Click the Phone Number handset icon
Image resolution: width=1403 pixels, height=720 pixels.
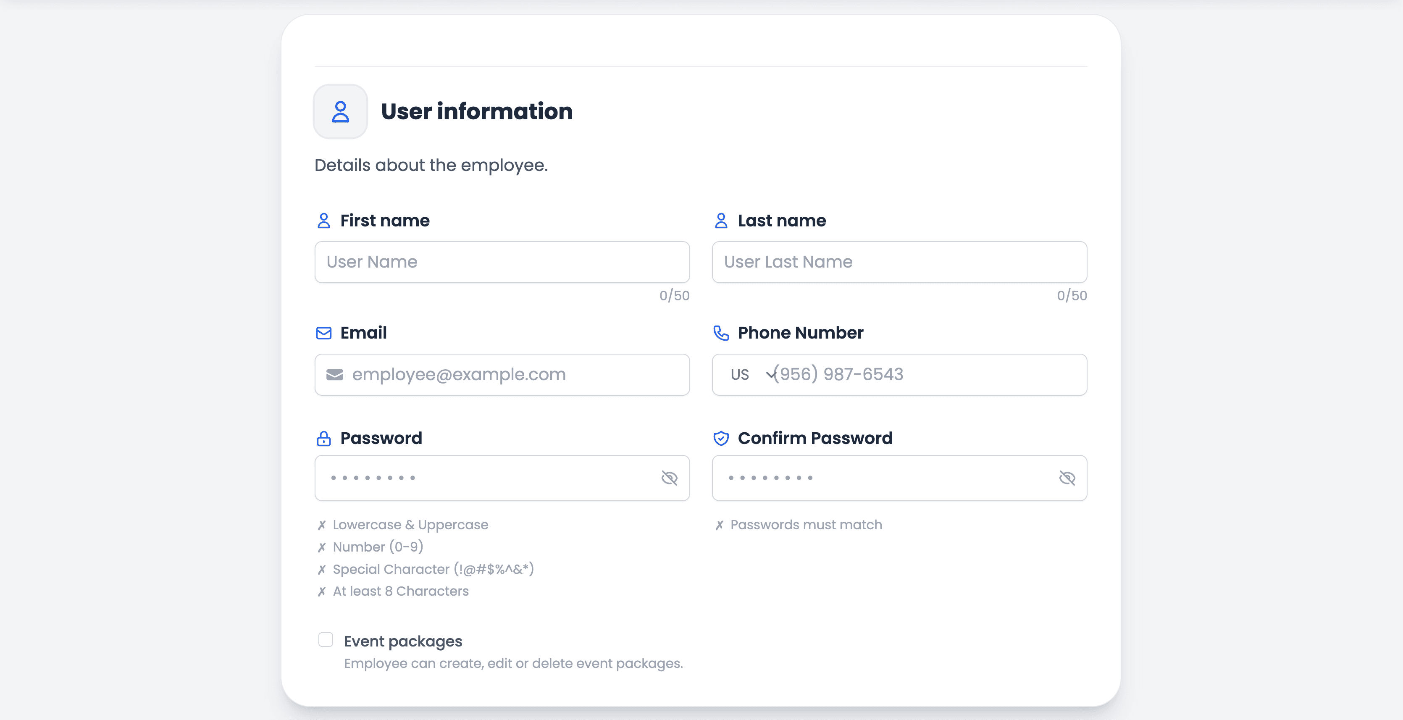[721, 333]
